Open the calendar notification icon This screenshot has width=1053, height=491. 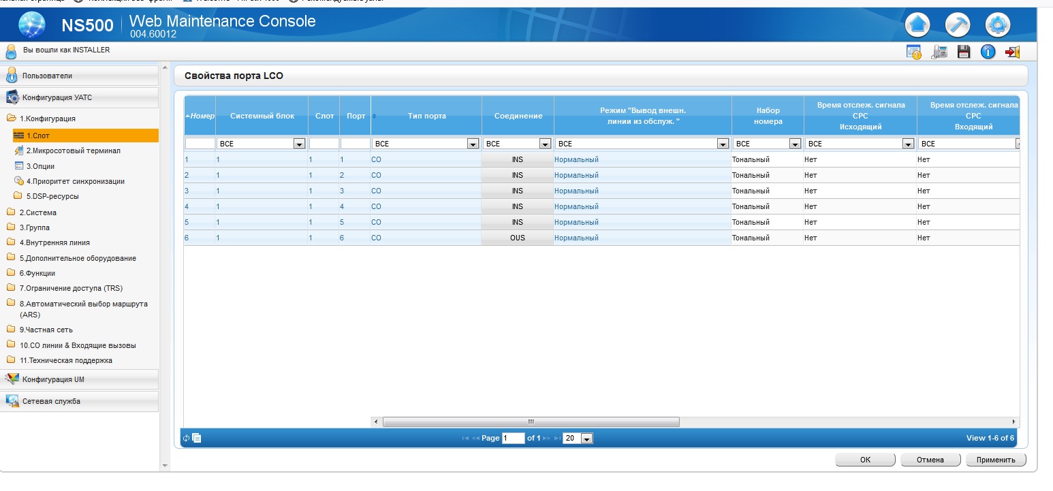click(913, 52)
